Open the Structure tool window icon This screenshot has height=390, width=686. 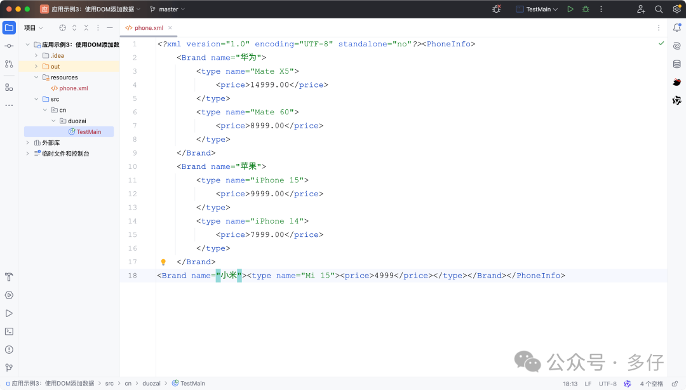click(9, 87)
